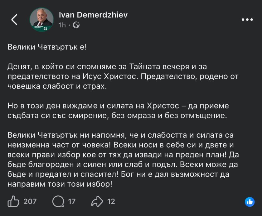View the 12 shares count
The width and height of the screenshot is (262, 216).
(x=111, y=202)
